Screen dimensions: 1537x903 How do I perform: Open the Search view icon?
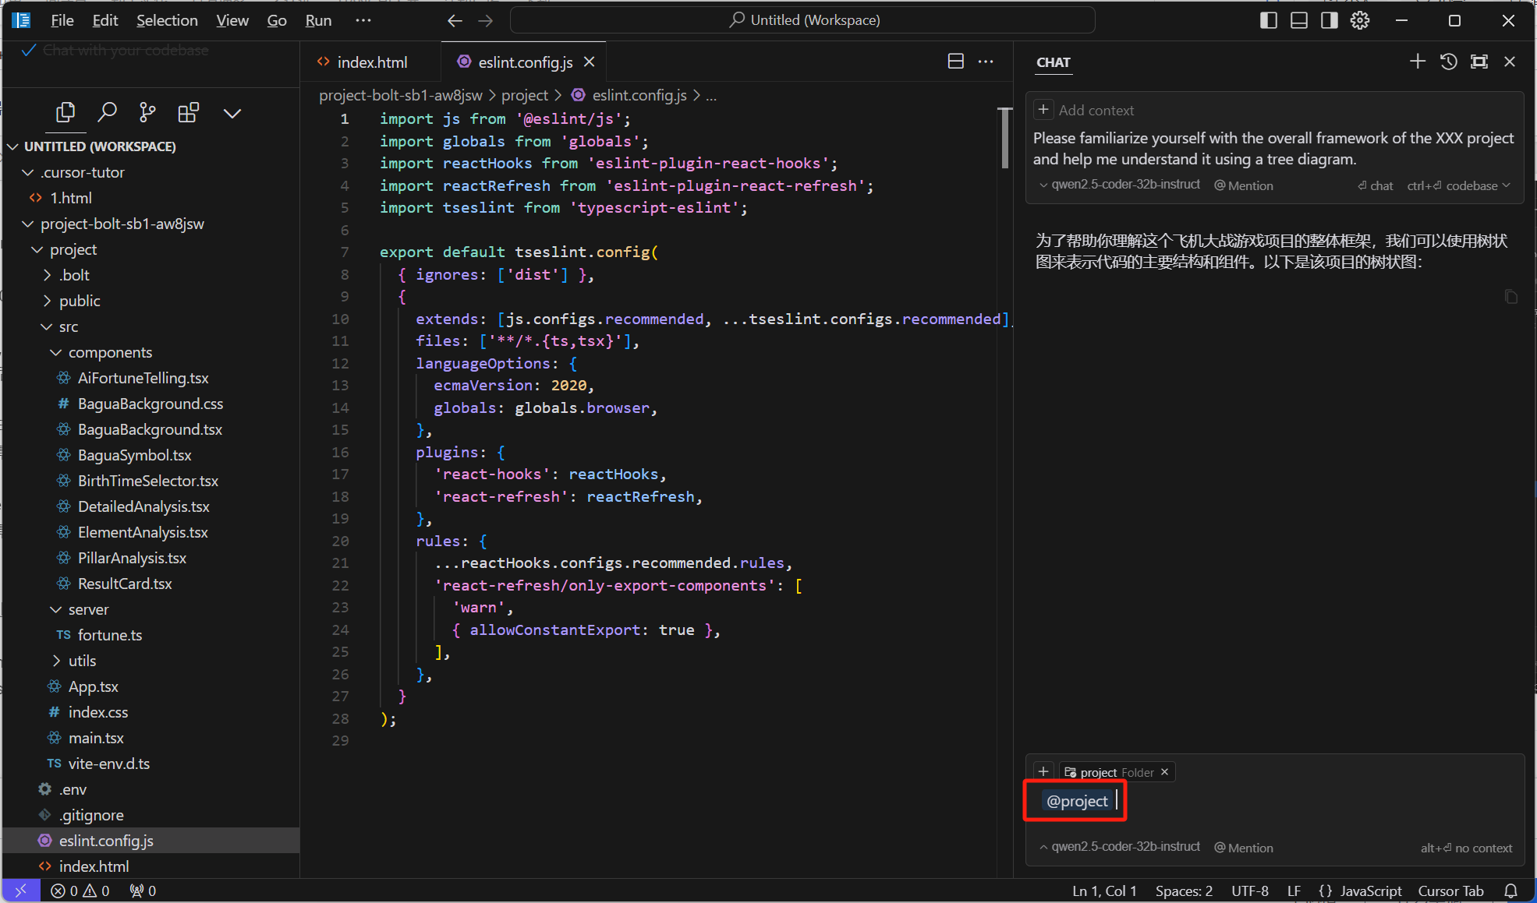tap(107, 113)
